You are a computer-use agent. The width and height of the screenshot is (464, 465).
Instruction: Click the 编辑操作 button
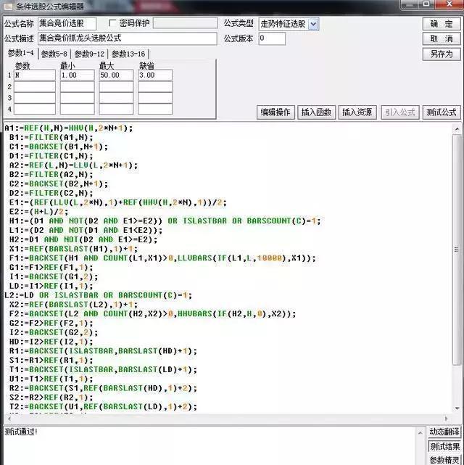275,112
